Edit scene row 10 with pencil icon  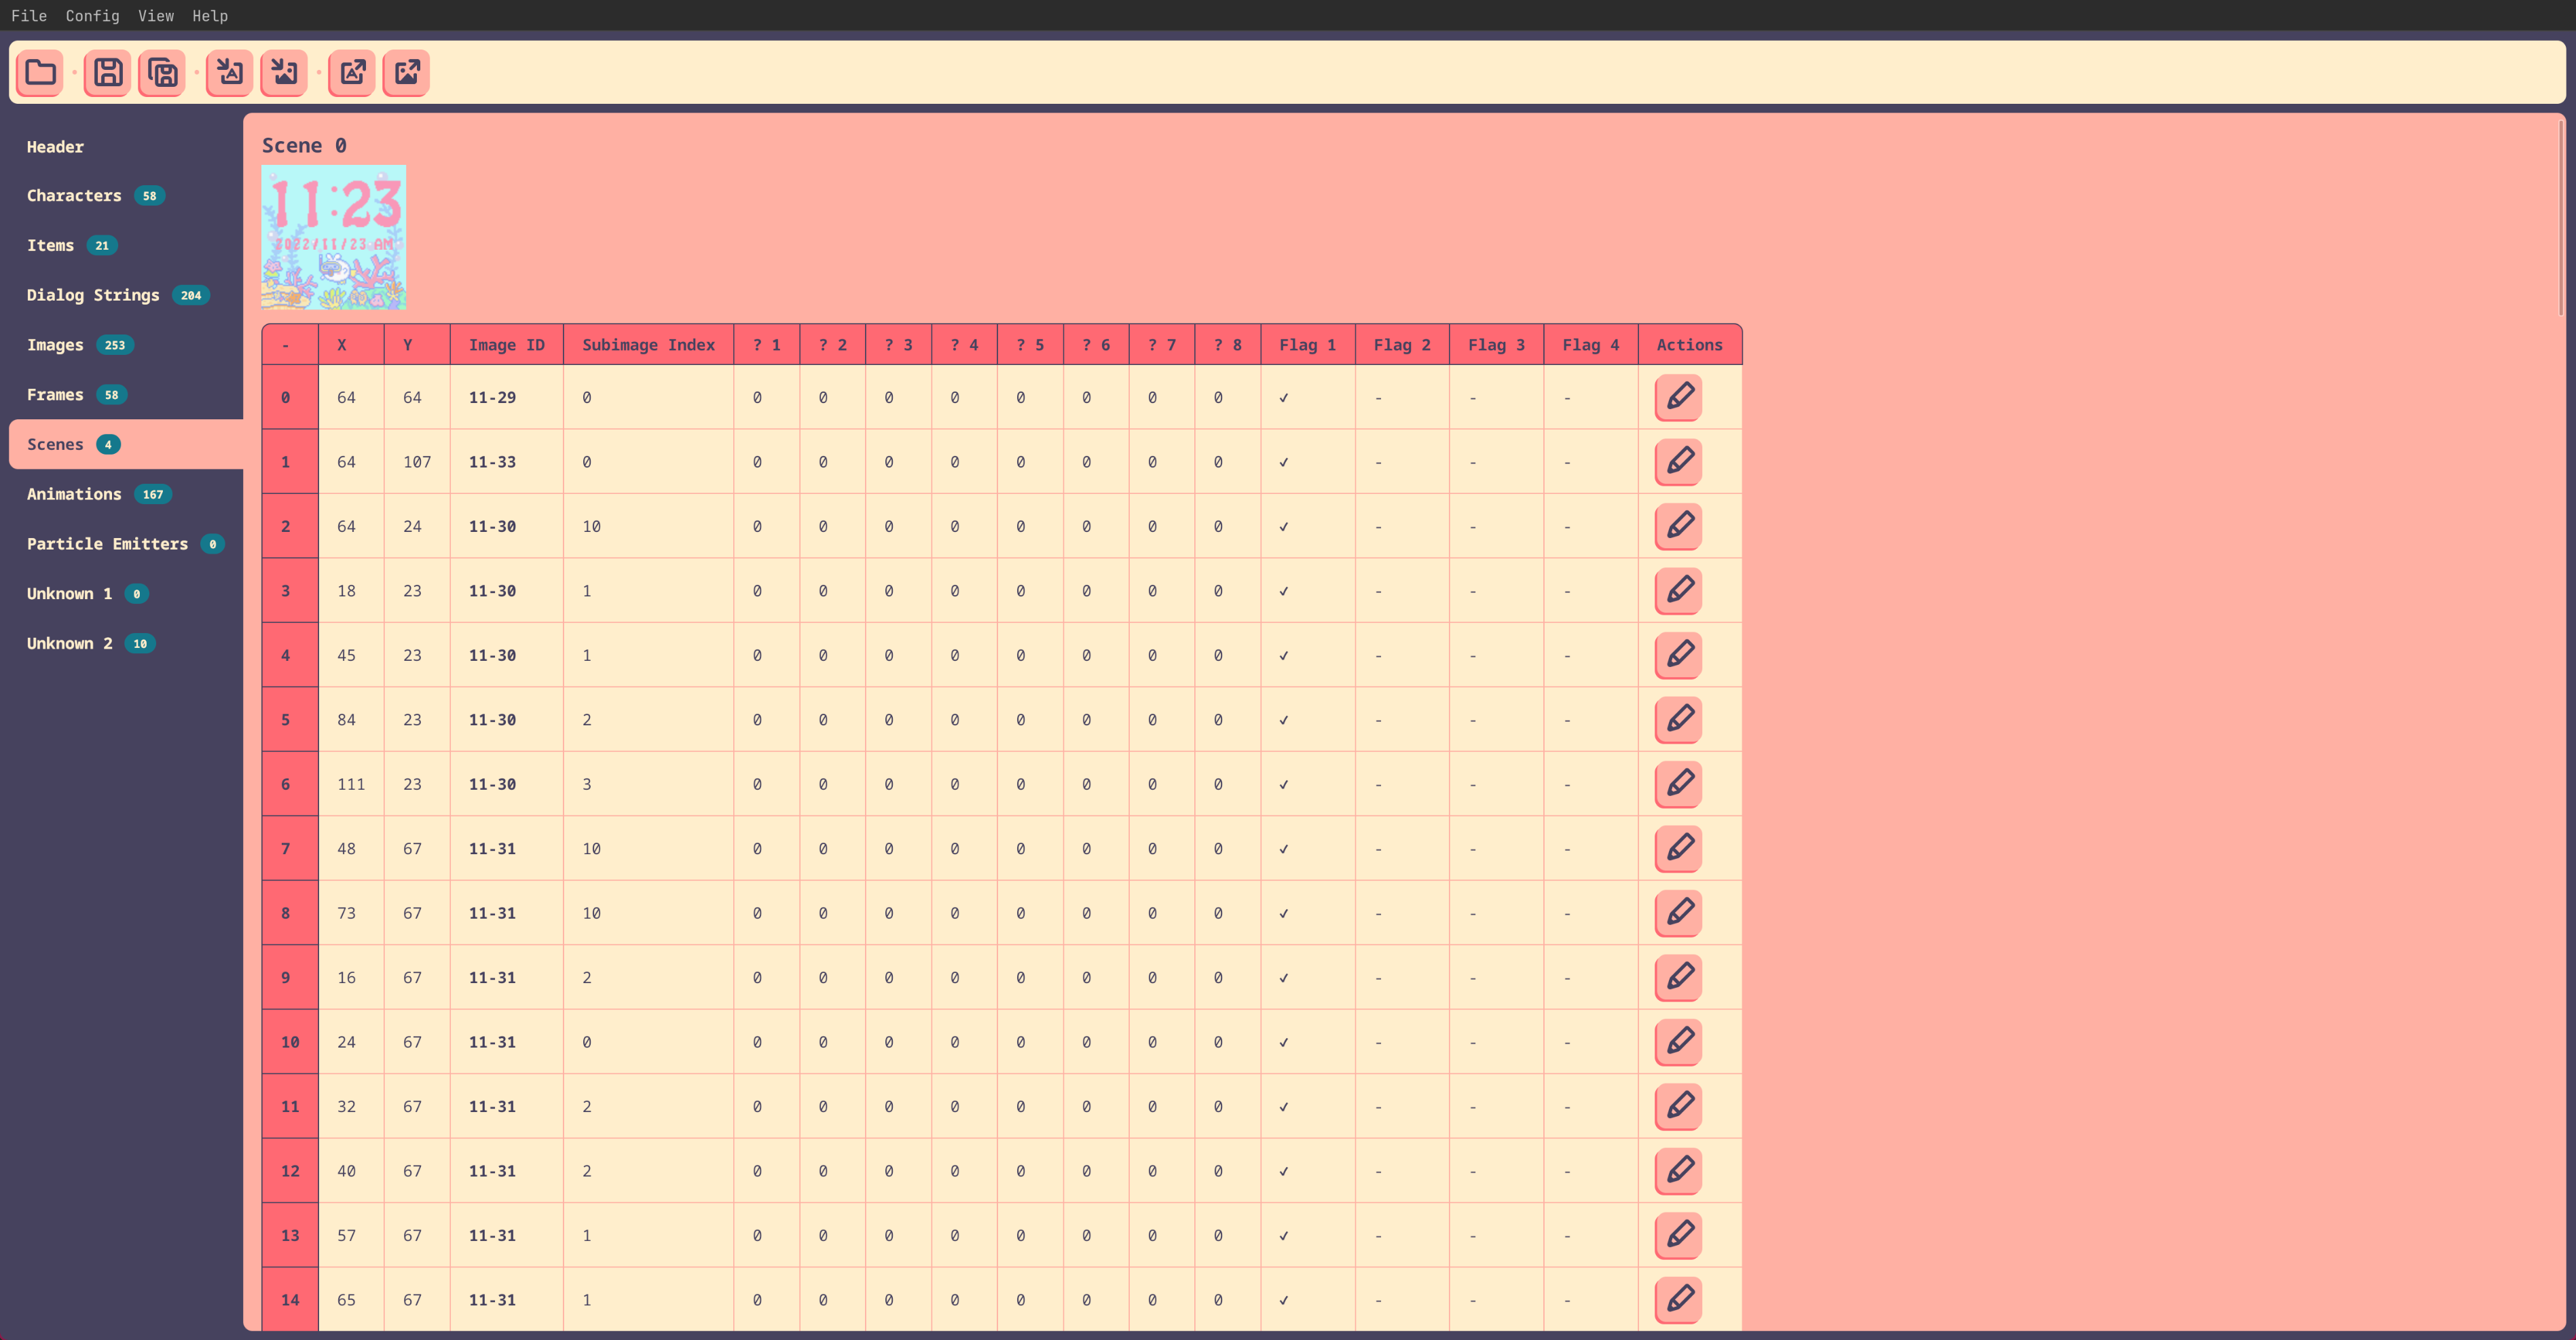(x=1679, y=1041)
